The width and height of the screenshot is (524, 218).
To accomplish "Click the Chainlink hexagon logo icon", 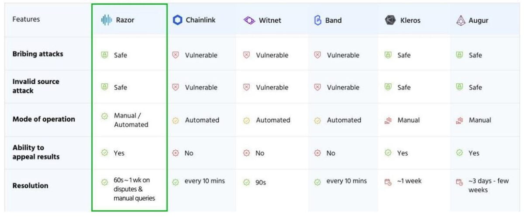I will pos(177,20).
